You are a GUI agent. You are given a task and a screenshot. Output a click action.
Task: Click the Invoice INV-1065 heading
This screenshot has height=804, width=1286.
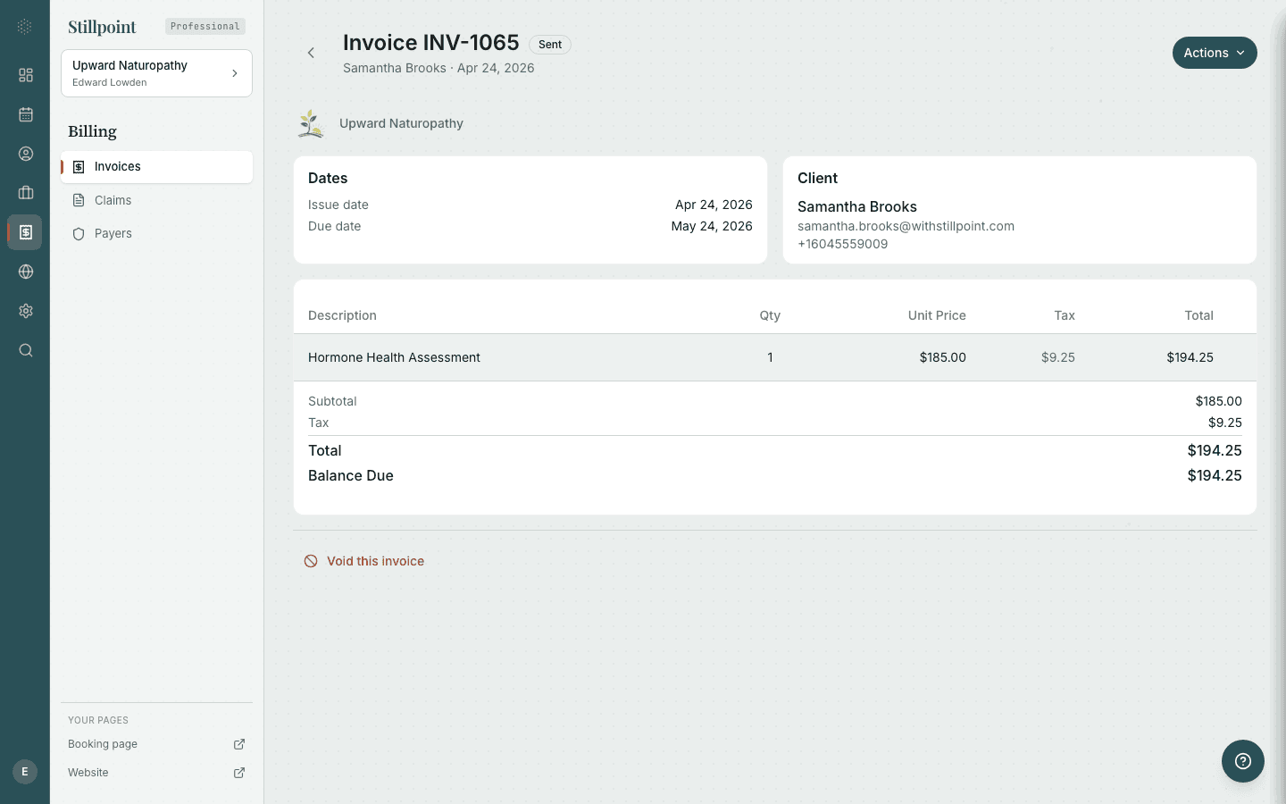point(431,43)
